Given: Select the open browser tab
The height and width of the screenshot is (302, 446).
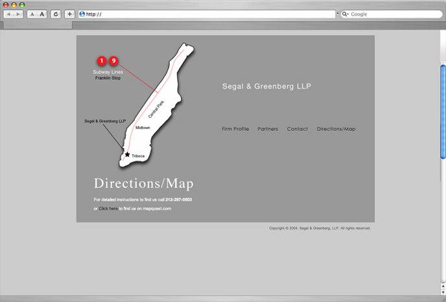Looking at the screenshot, I should [38, 25].
